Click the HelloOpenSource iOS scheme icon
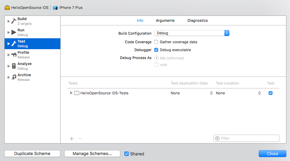The image size is (290, 161). click(x=7, y=8)
